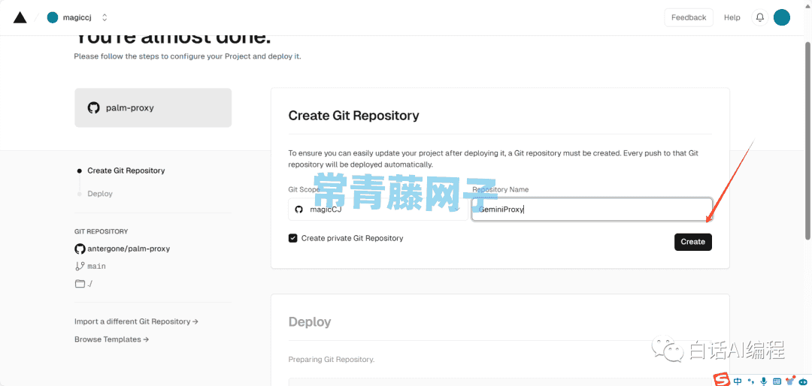Toggle the Chinese input mode indicator

coord(737,381)
